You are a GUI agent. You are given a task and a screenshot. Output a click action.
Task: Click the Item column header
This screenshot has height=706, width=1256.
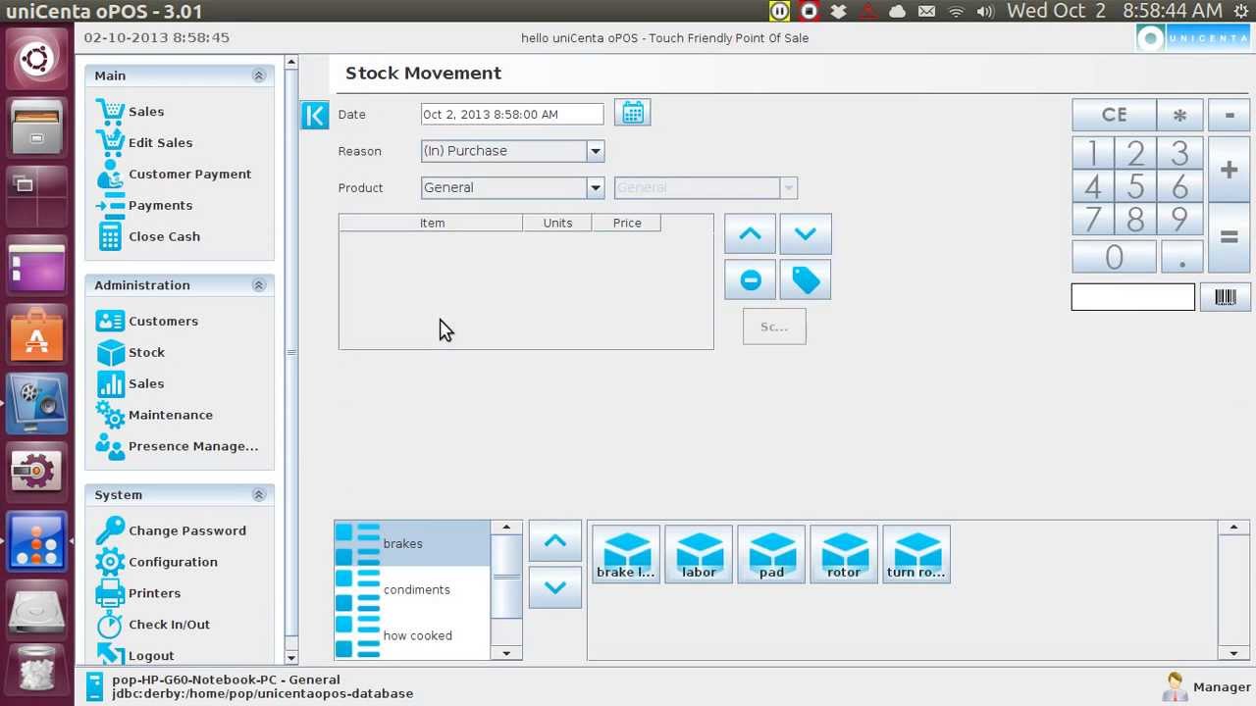coord(432,224)
